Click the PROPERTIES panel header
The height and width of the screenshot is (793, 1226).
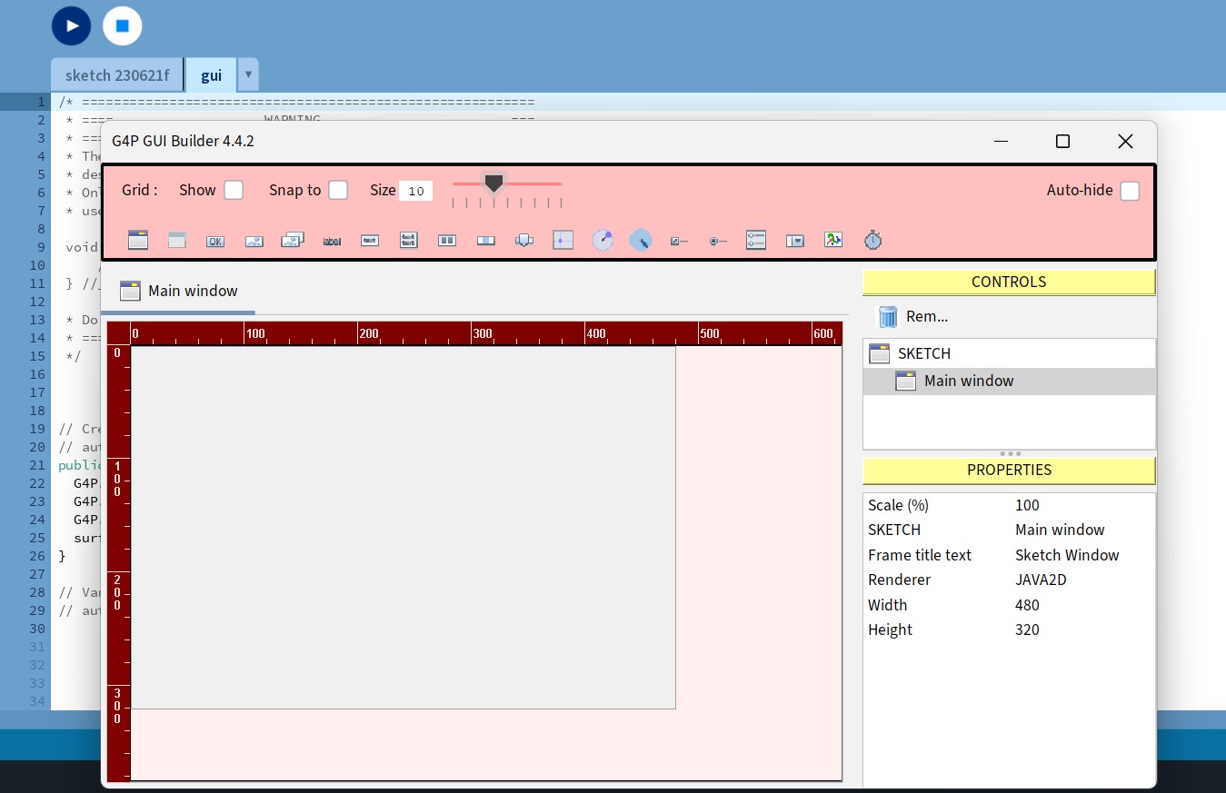[1009, 470]
